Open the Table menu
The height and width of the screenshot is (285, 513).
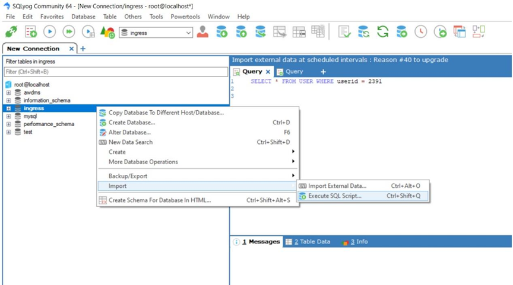110,17
